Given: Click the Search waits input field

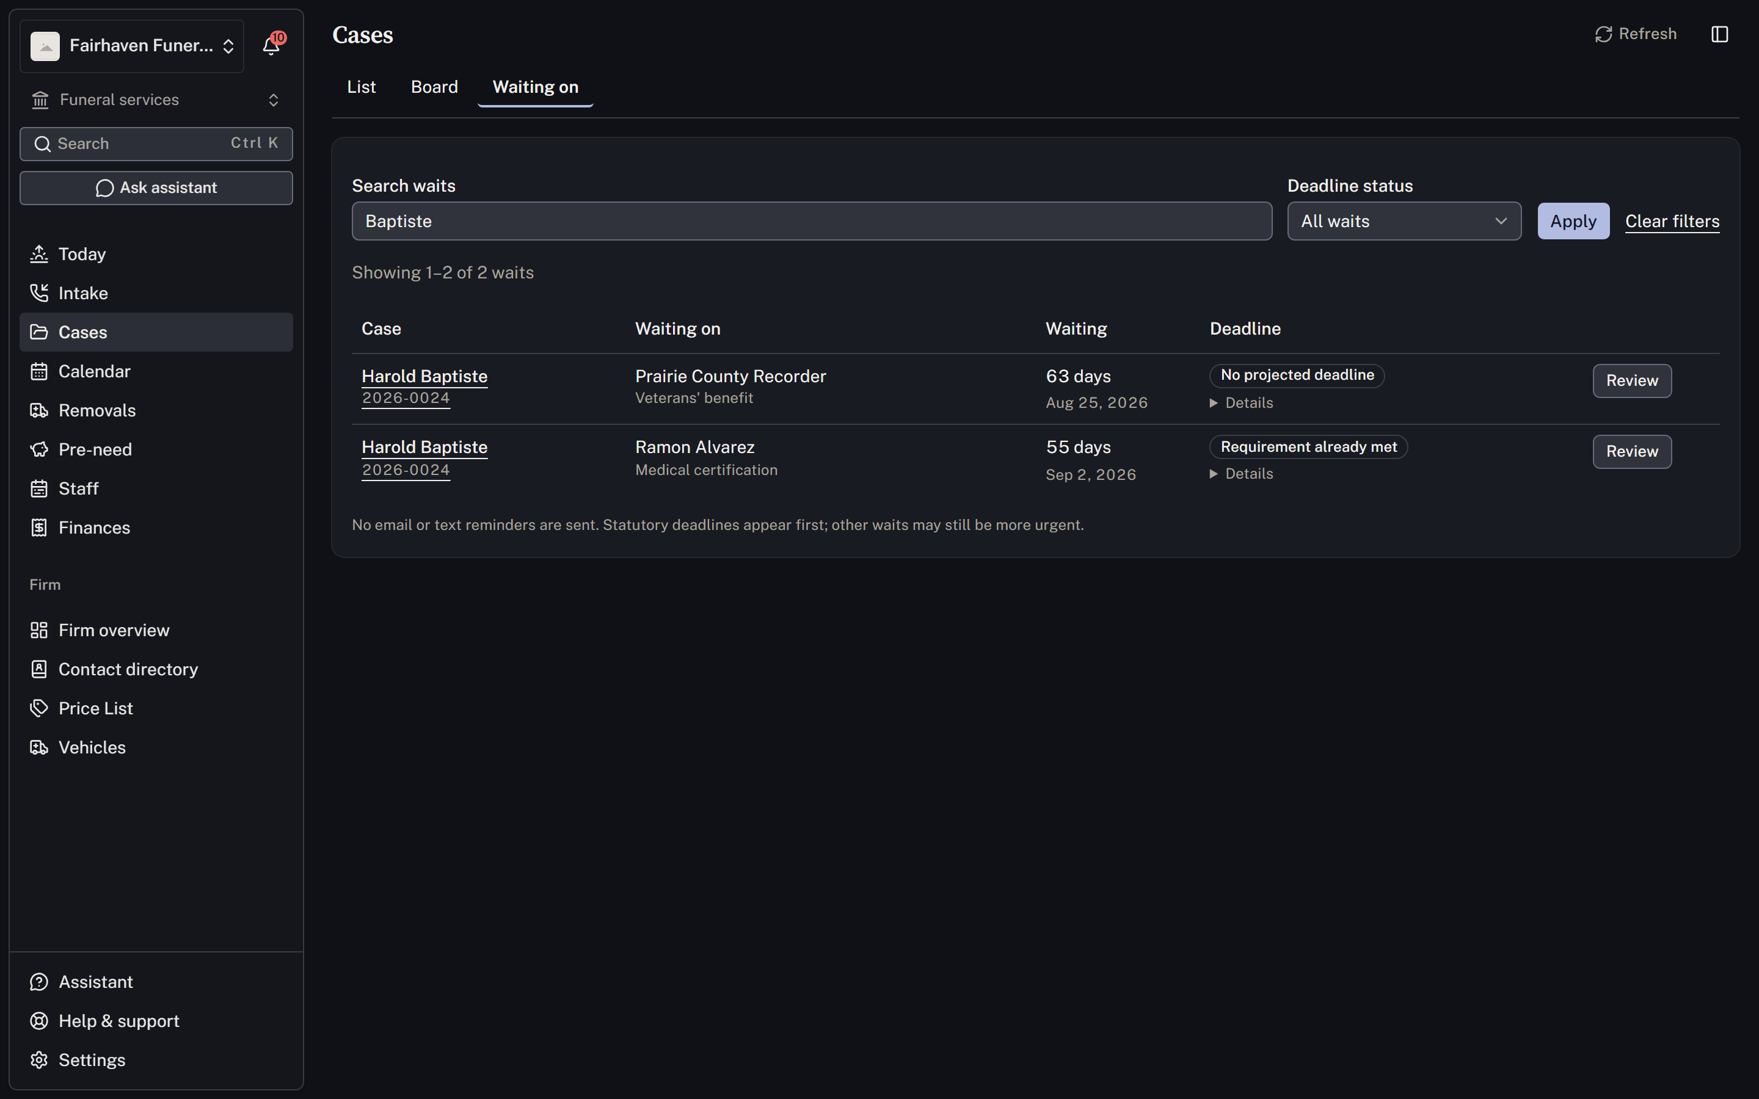Looking at the screenshot, I should [x=812, y=221].
